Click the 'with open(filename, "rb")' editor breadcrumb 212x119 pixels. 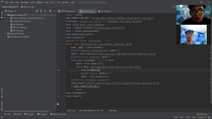pyautogui.click(x=92, y=111)
